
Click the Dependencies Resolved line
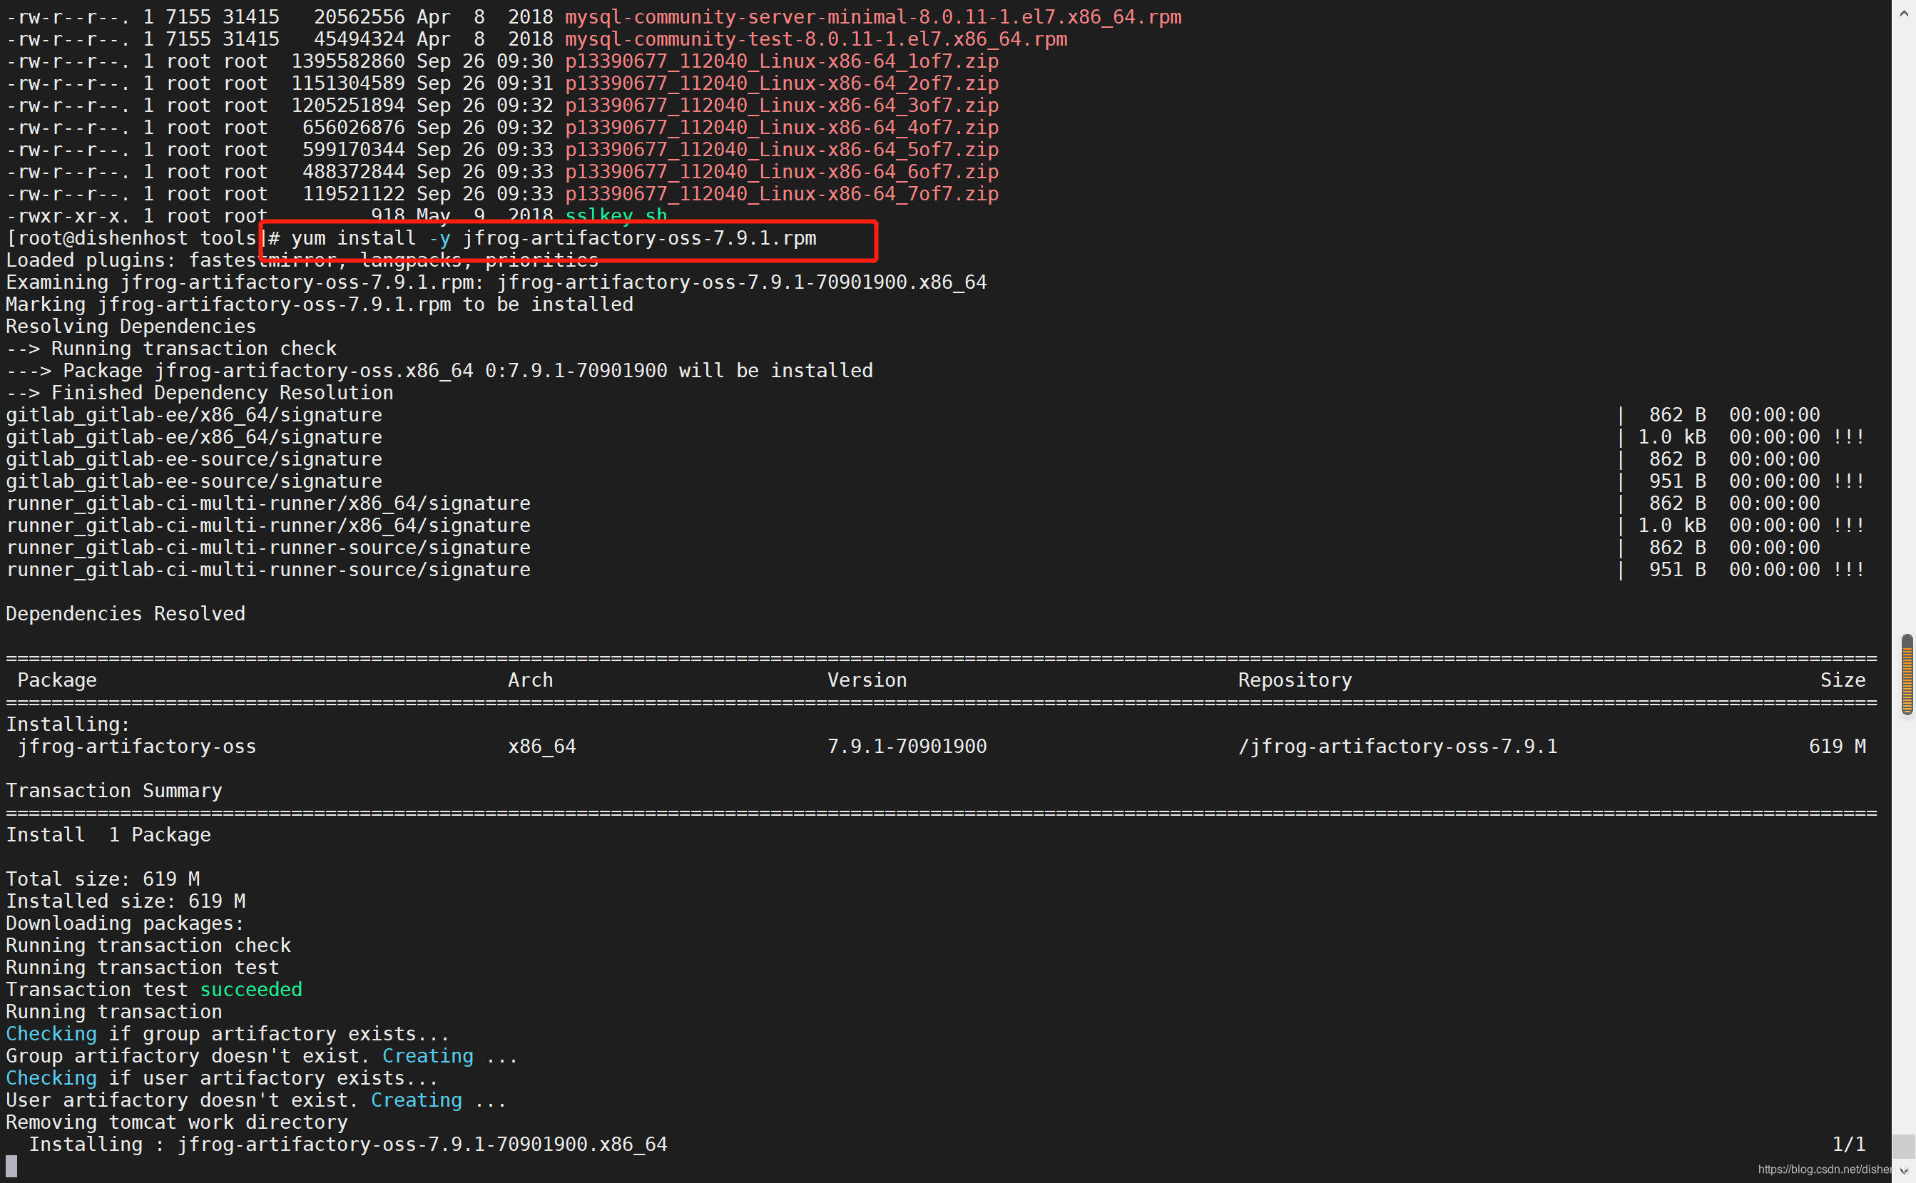click(x=126, y=614)
